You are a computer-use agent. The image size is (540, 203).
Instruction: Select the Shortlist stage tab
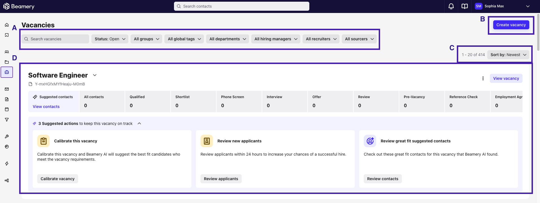pos(193,101)
